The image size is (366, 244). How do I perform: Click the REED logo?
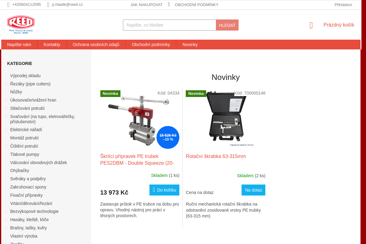click(x=21, y=24)
